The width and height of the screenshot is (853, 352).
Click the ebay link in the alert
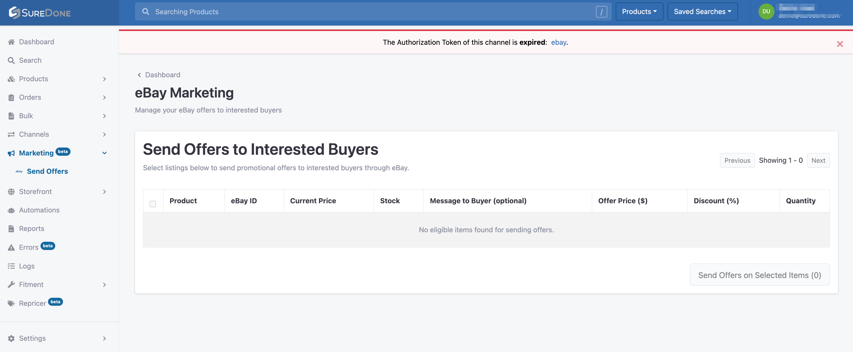pos(558,42)
